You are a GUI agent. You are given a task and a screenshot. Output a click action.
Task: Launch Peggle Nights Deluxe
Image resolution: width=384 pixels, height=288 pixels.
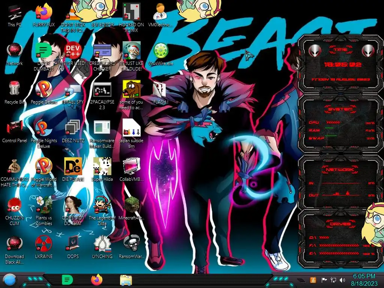point(43,127)
